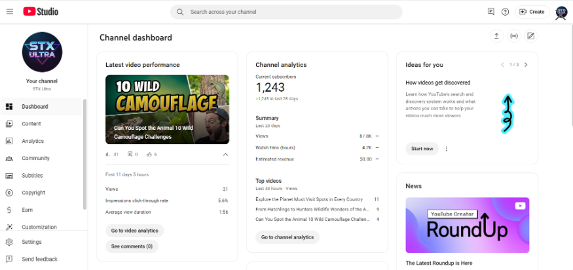Open Customization in the sidebar
Screen dimensions: 573x270
[x=41, y=226]
